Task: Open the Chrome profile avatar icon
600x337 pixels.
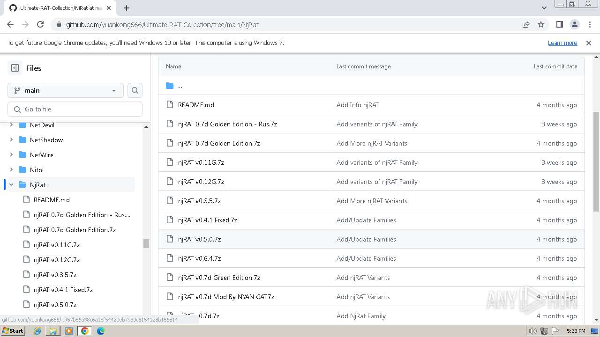Action: point(574,24)
